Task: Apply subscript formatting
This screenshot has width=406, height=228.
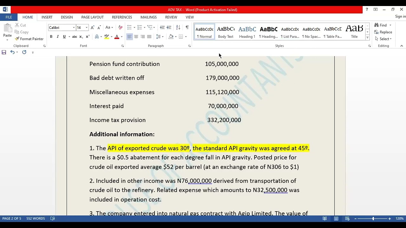Action: tap(81, 37)
